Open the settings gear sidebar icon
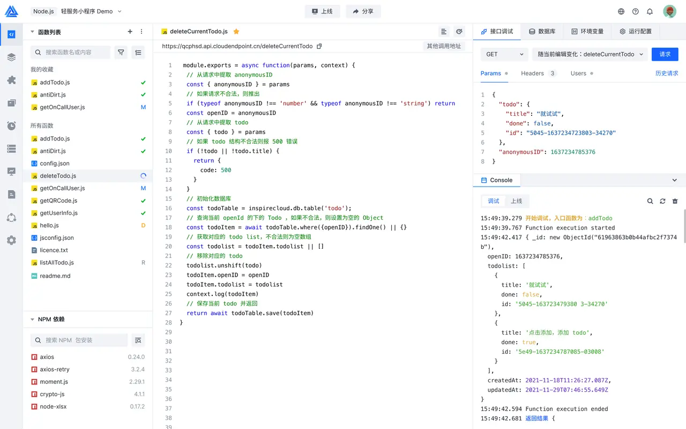 point(11,240)
